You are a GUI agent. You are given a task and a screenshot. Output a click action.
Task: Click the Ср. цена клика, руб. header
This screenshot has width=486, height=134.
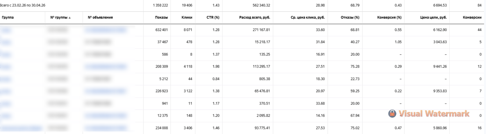(308, 17)
